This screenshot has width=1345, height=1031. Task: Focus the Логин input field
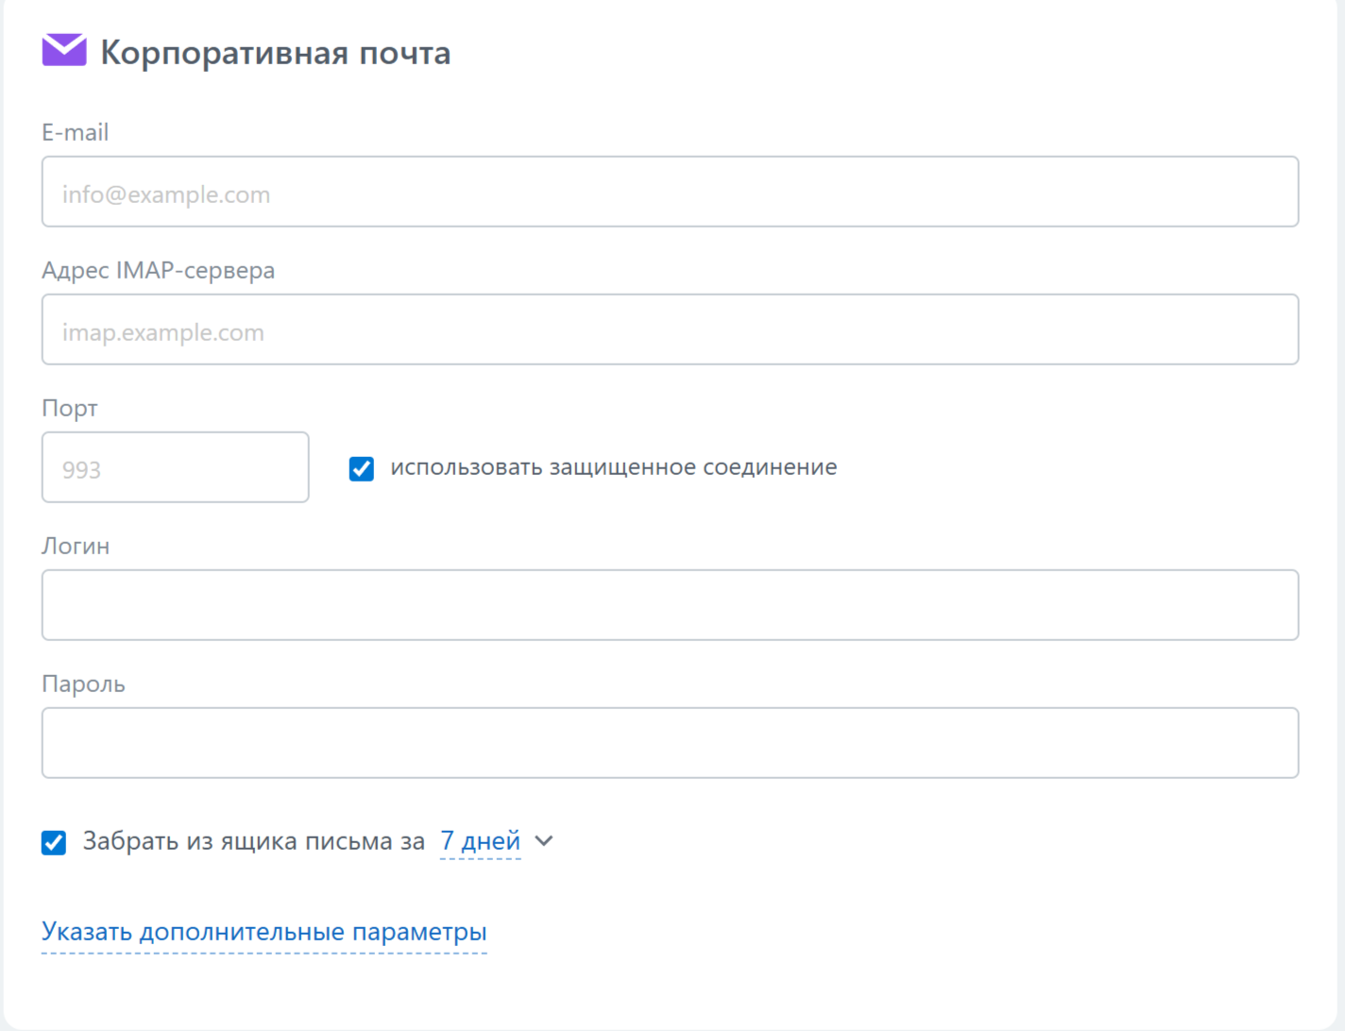[x=670, y=605]
